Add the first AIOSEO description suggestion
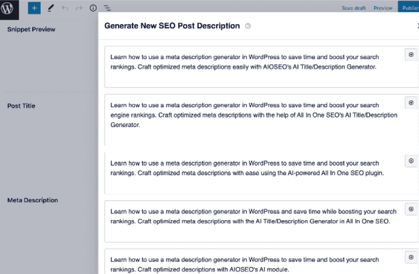Screen dimensions: 419x274 click(x=411, y=55)
